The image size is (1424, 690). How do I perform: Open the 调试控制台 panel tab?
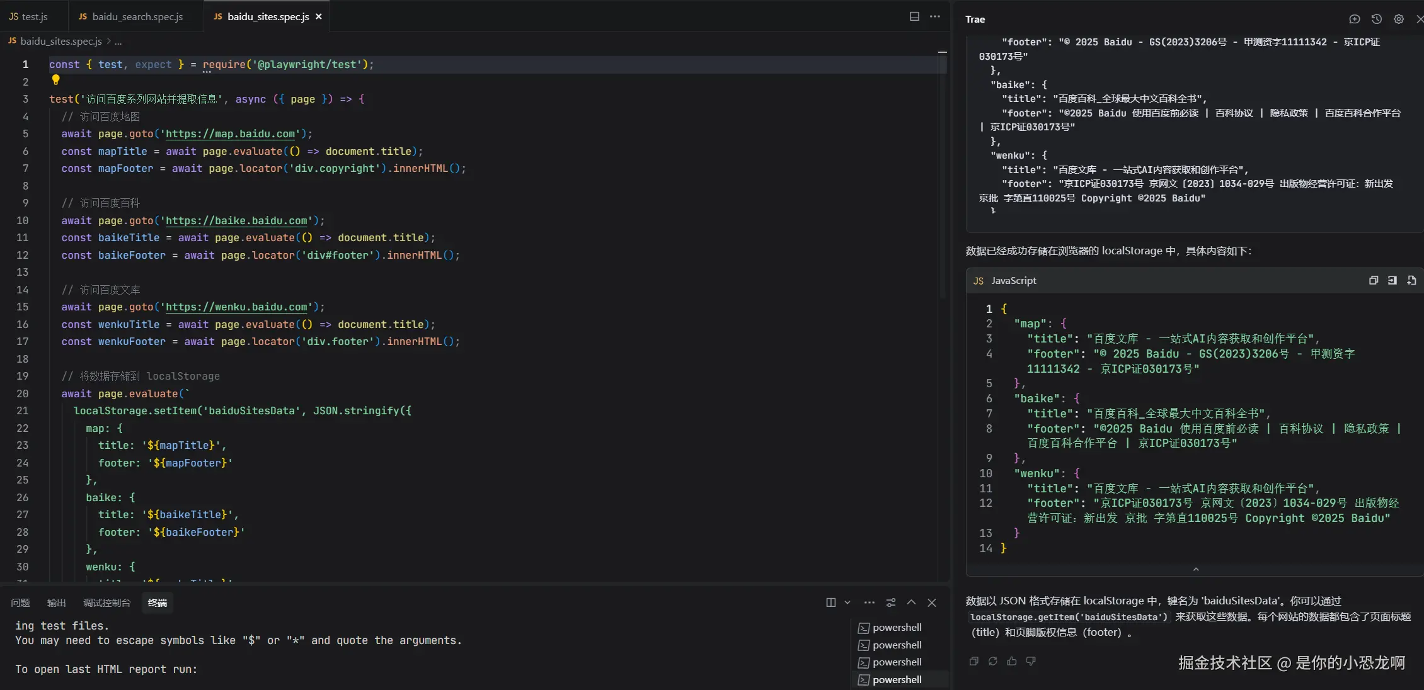(x=106, y=602)
